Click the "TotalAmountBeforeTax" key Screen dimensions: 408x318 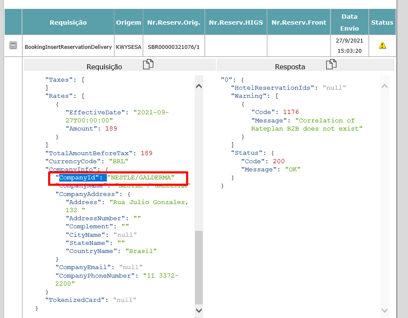click(91, 153)
